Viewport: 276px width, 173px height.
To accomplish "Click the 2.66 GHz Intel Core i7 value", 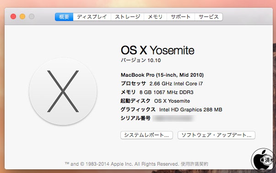I will [x=176, y=84].
